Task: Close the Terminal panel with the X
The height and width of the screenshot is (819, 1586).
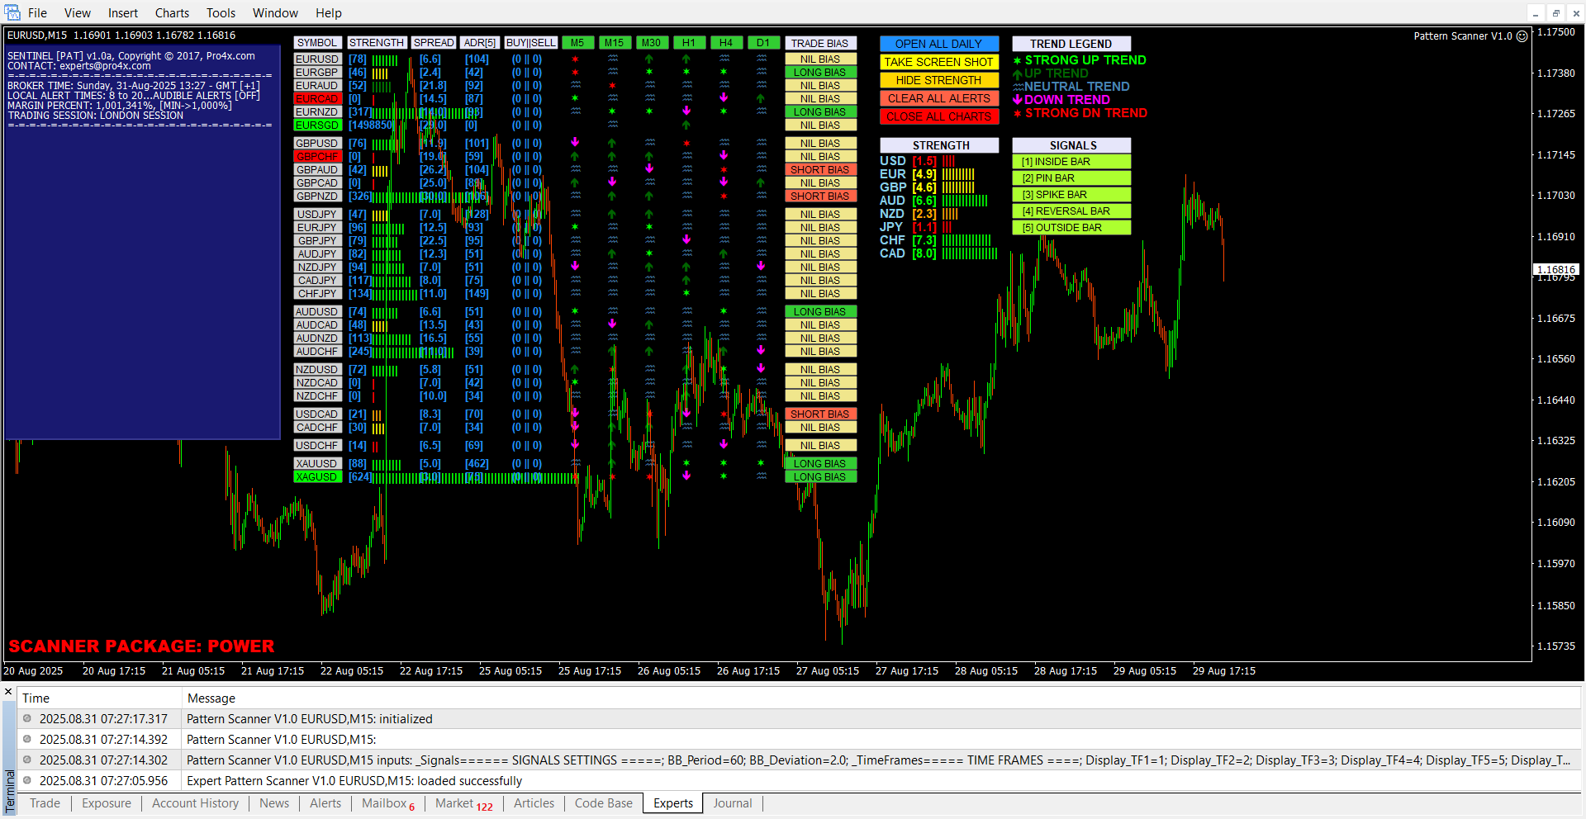Action: click(x=8, y=692)
